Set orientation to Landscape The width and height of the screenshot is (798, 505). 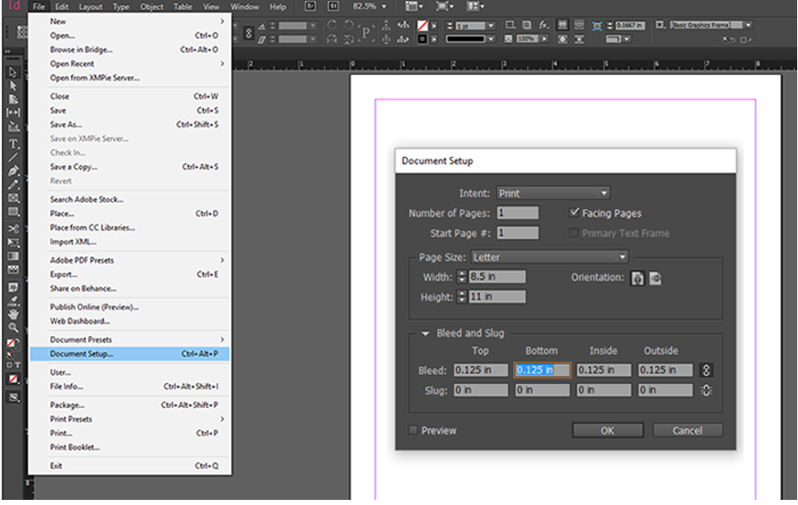pyautogui.click(x=655, y=278)
